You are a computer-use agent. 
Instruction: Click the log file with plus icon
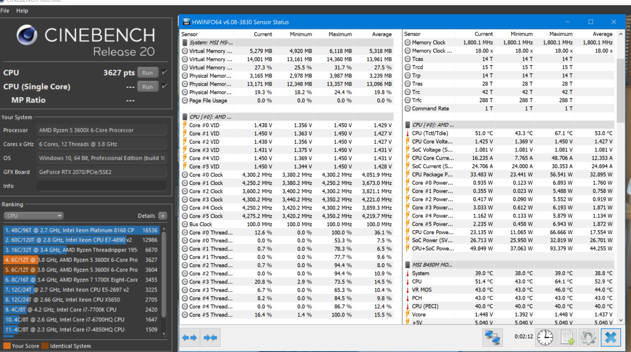click(567, 337)
